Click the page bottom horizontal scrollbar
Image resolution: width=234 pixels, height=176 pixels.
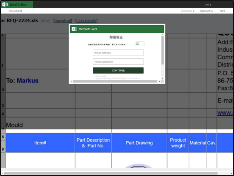112,173
